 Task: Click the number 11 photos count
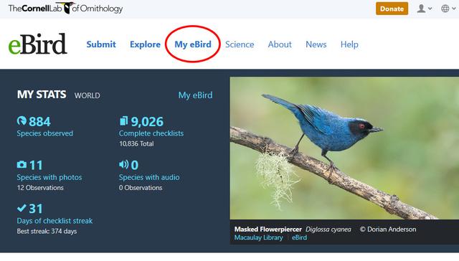36,166
